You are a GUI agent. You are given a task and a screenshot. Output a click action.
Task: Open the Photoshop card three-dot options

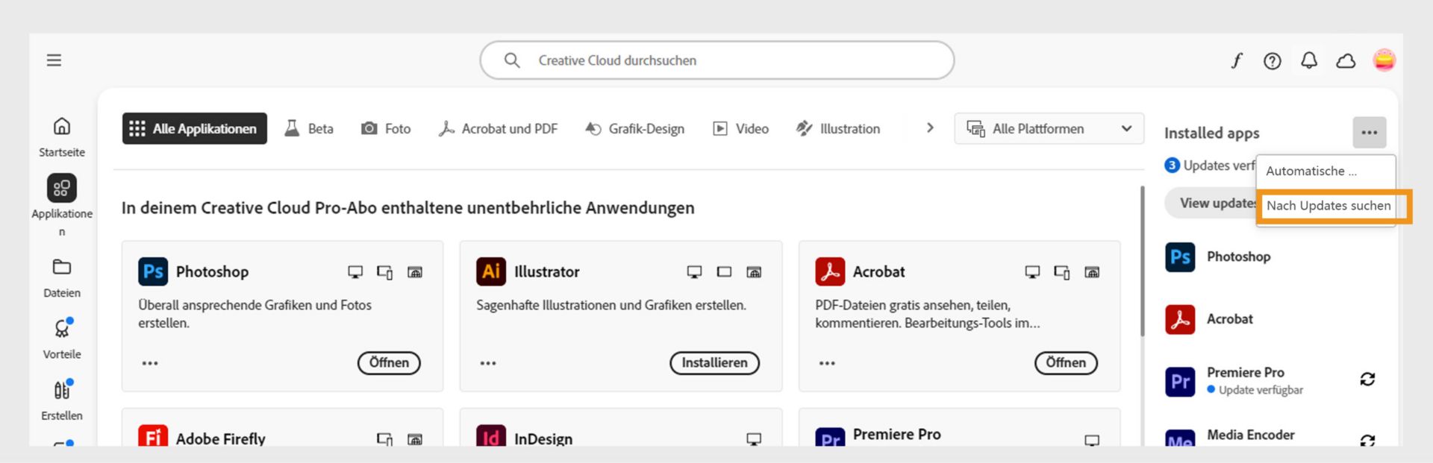150,363
